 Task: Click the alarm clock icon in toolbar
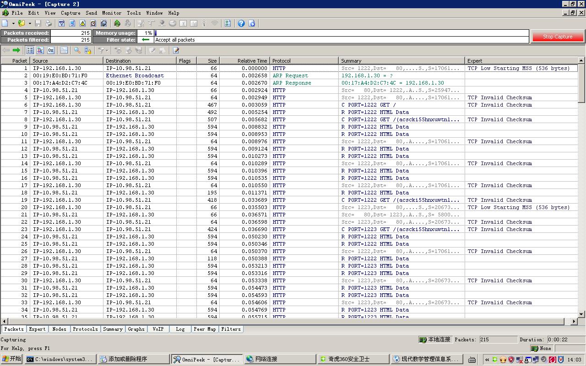tap(93, 23)
